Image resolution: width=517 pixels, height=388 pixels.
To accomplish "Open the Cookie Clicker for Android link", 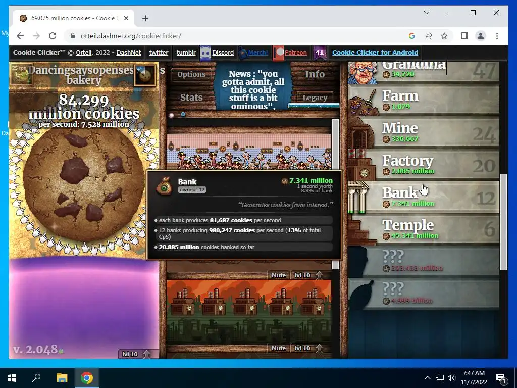I will pyautogui.click(x=375, y=53).
